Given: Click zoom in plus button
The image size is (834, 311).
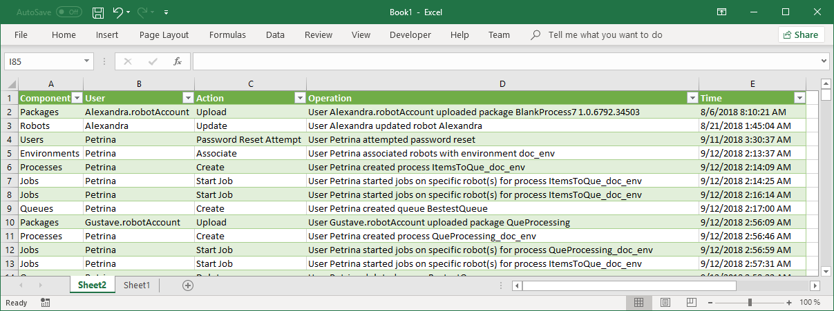Looking at the screenshot, I should (x=789, y=303).
